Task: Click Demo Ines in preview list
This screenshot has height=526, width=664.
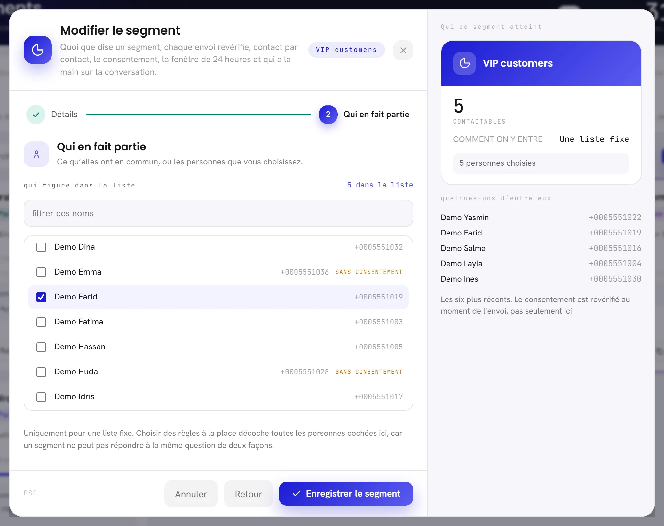Action: tap(459, 279)
